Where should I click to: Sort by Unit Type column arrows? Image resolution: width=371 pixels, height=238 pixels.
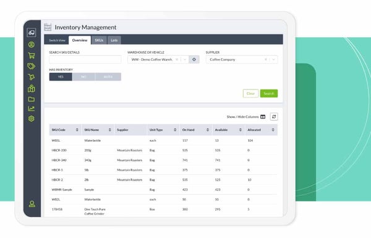tap(175, 129)
